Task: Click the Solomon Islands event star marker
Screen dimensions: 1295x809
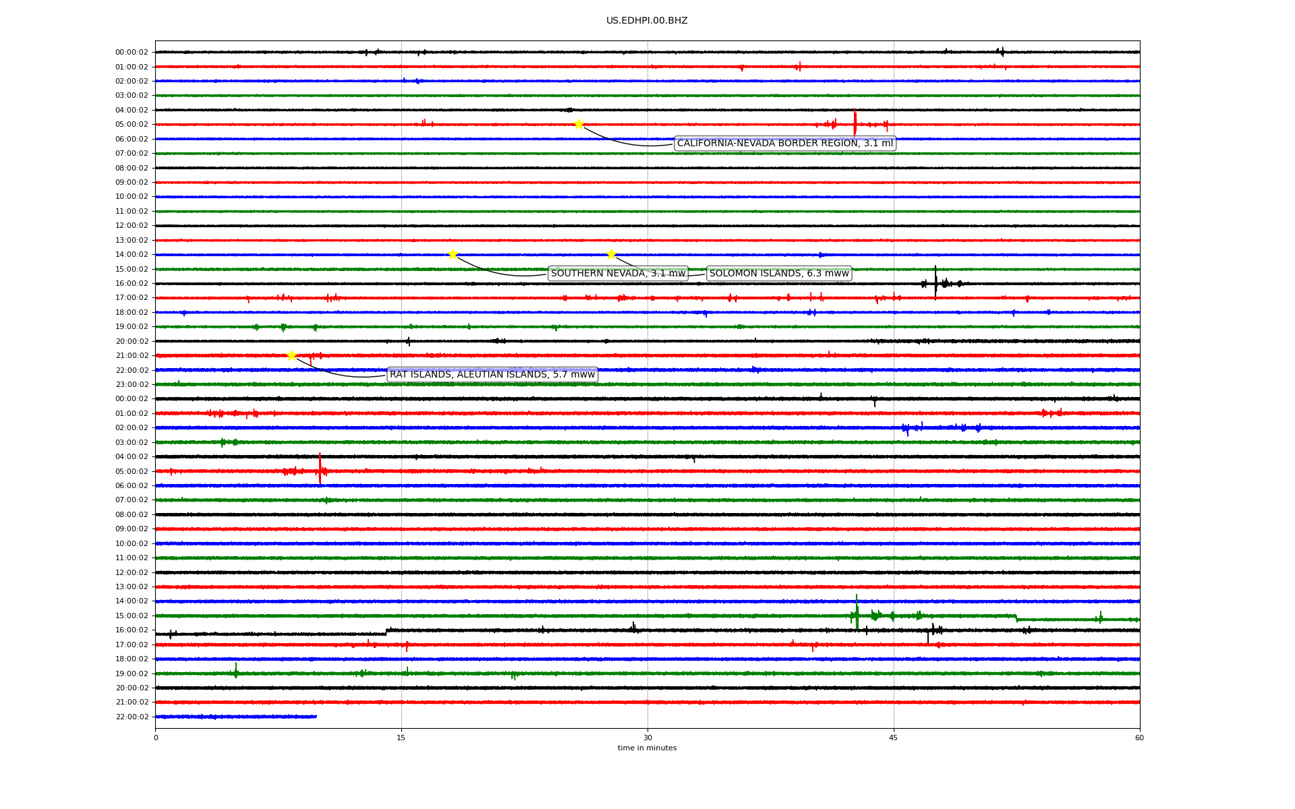Action: point(611,254)
